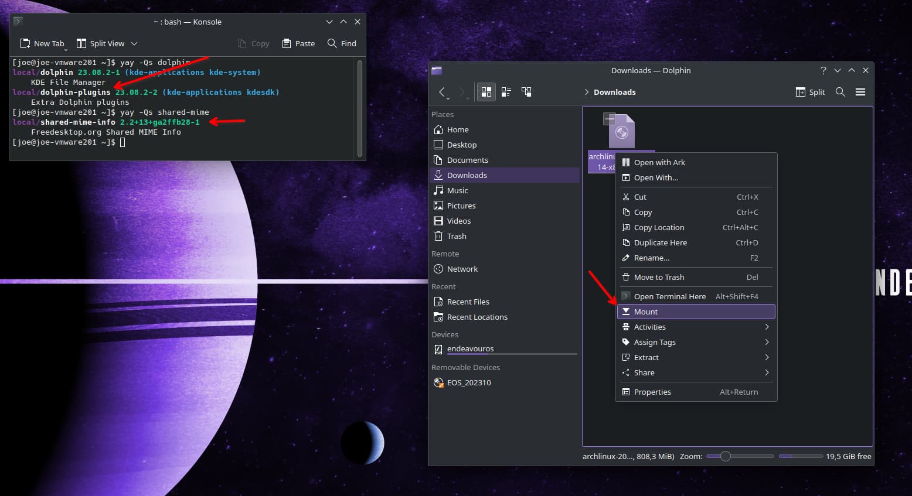Select Rename... in the context menu
This screenshot has height=496, width=912.
click(696, 258)
